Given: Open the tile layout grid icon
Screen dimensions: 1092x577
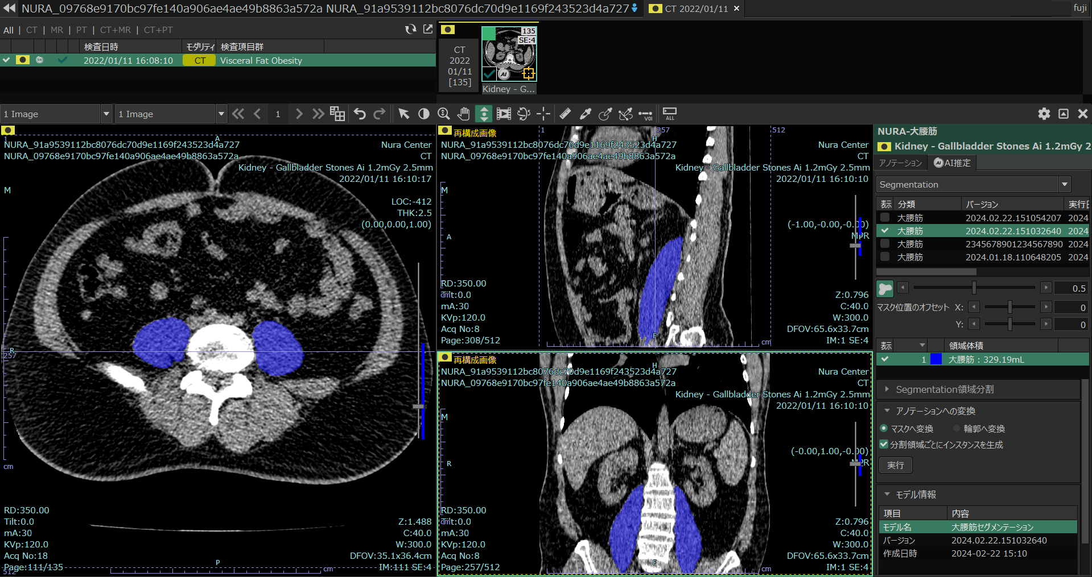Looking at the screenshot, I should (337, 114).
